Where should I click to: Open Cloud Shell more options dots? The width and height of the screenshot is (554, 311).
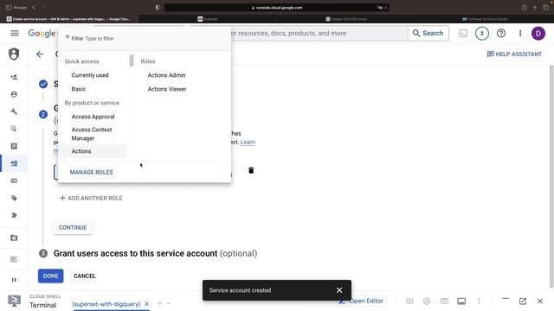(479, 301)
